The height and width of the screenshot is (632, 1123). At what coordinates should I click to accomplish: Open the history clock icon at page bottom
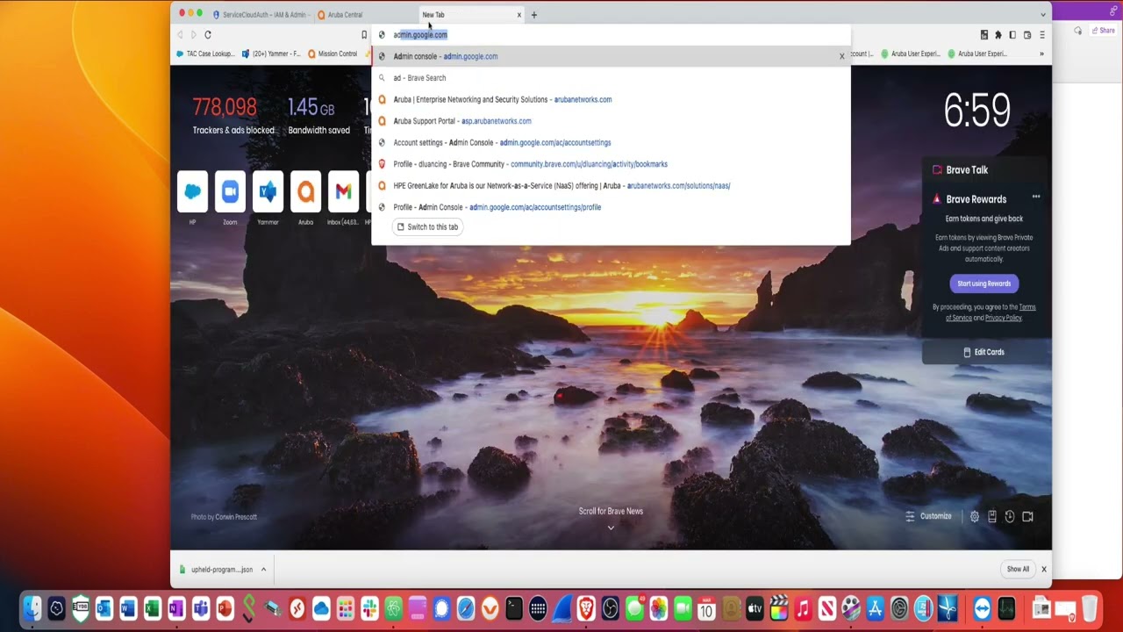[1010, 517]
